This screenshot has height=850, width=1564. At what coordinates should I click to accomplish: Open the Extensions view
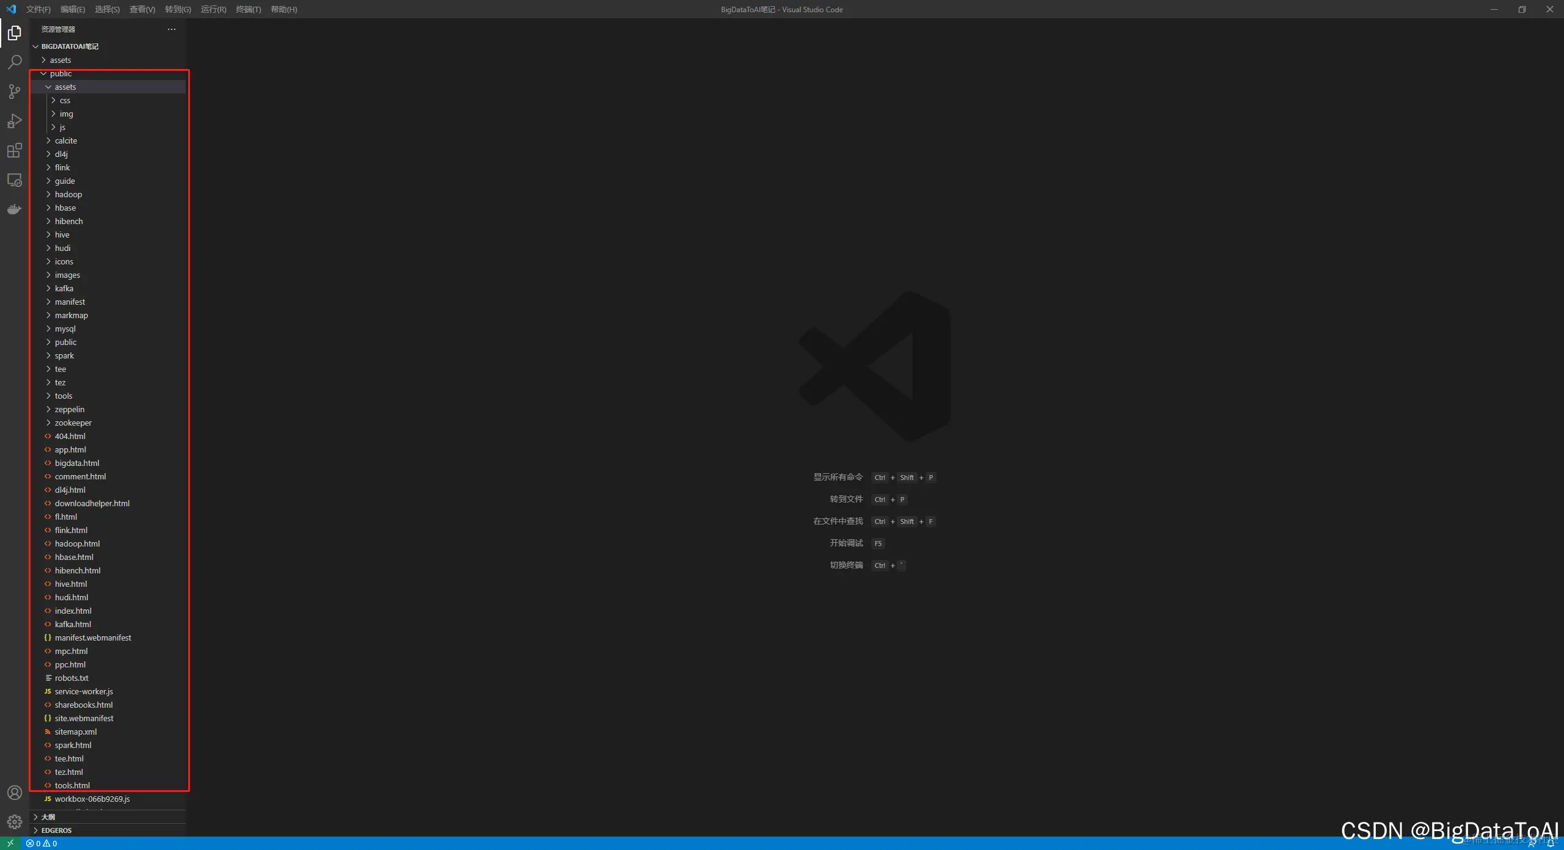(x=15, y=150)
